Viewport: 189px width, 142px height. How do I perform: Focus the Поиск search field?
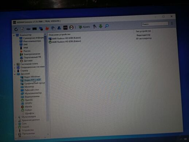click(x=155, y=24)
